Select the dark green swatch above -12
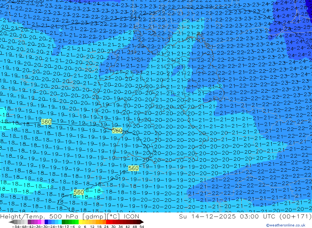This screenshot has width=312, height=228. pyautogui.click(x=63, y=222)
